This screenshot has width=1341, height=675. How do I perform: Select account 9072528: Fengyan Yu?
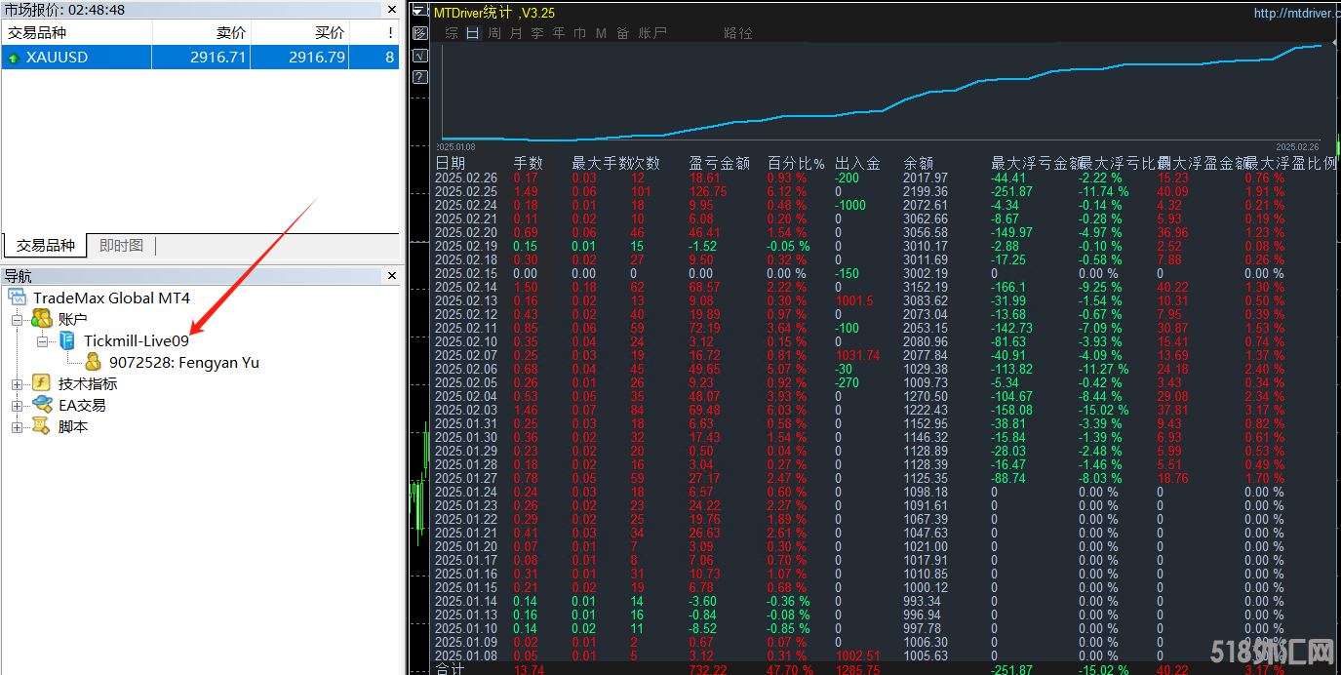[x=183, y=362]
